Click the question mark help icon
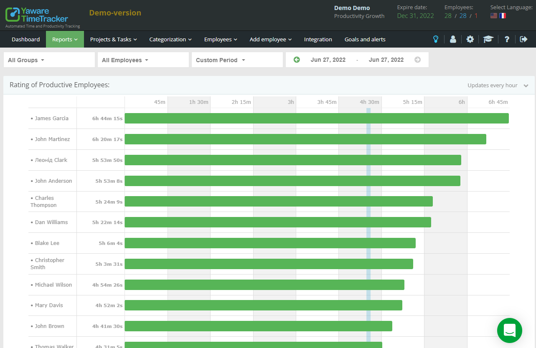 tap(507, 39)
